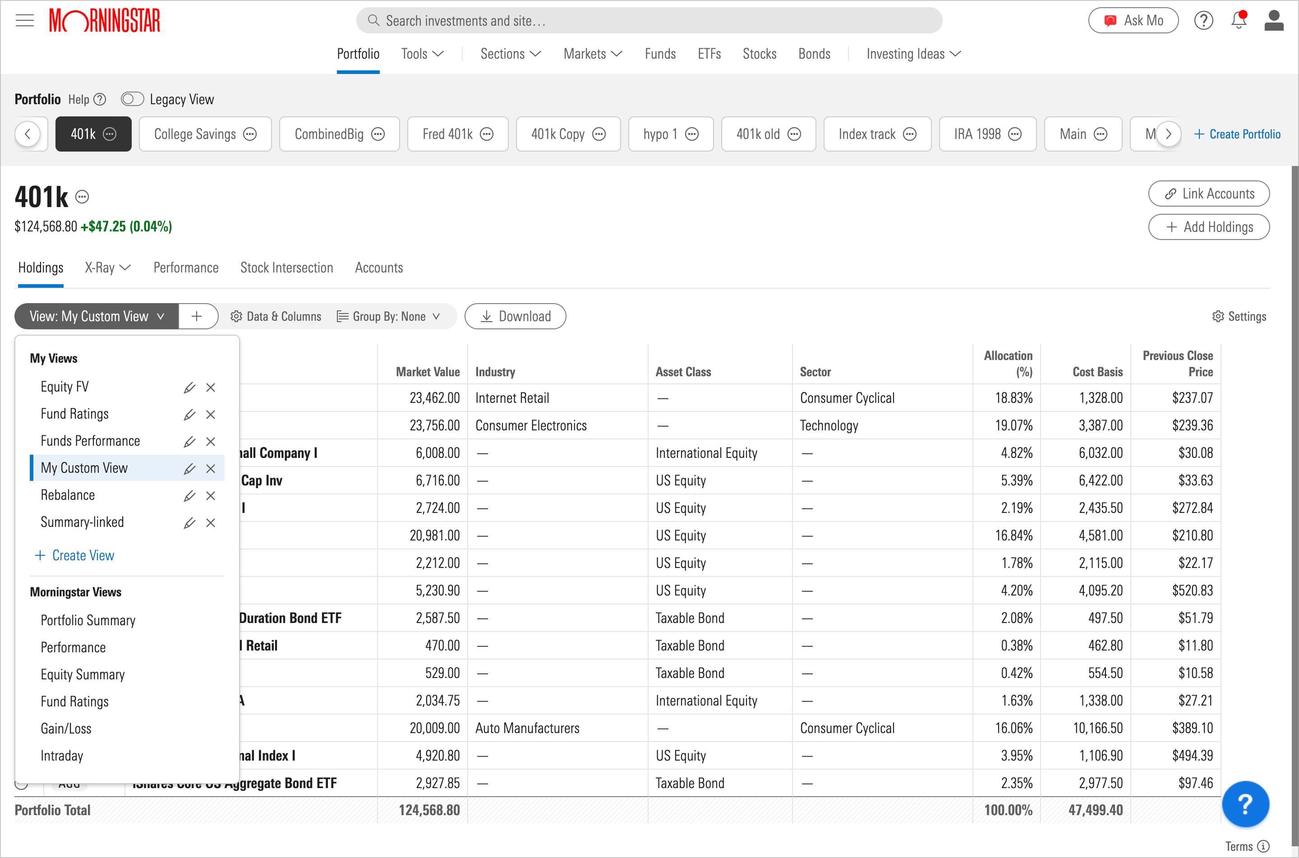Open the Group By: None dropdown

tap(388, 316)
